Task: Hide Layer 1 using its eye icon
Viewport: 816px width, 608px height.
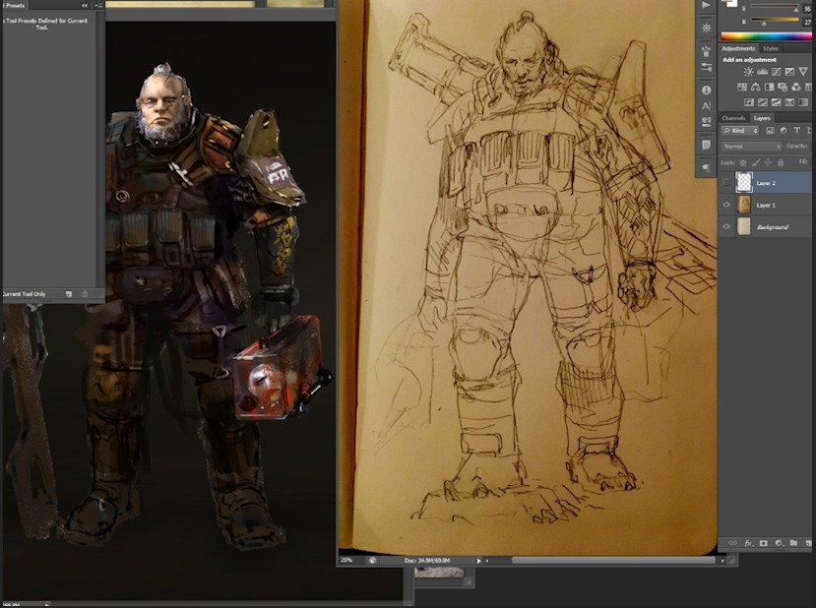Action: 726,205
